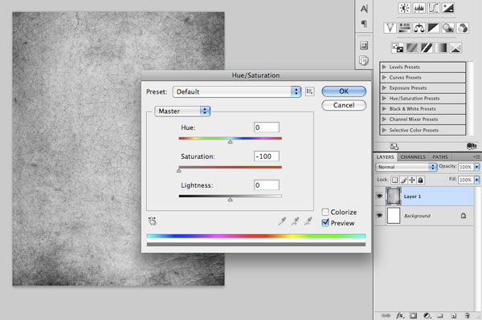Switch to the Layers tab
This screenshot has width=482, height=320.
pos(385,156)
